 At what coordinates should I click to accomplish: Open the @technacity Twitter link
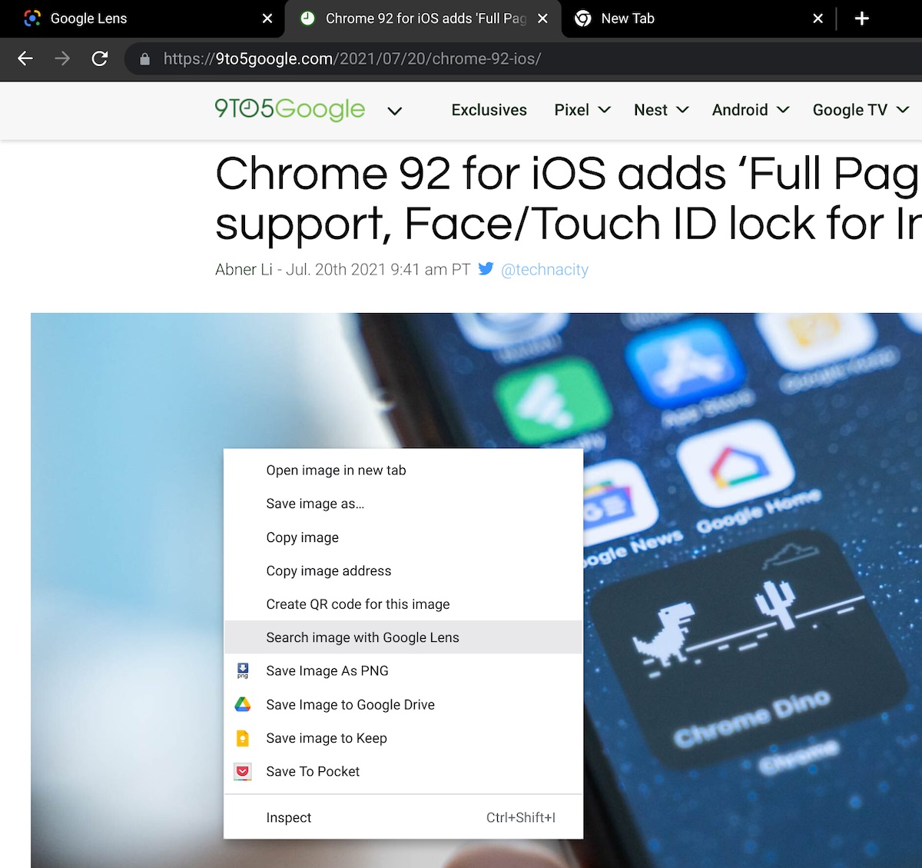coord(545,269)
